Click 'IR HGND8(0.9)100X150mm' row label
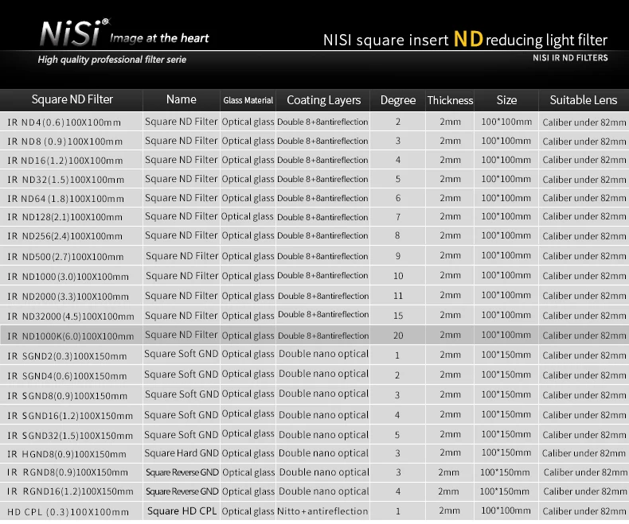 67,454
